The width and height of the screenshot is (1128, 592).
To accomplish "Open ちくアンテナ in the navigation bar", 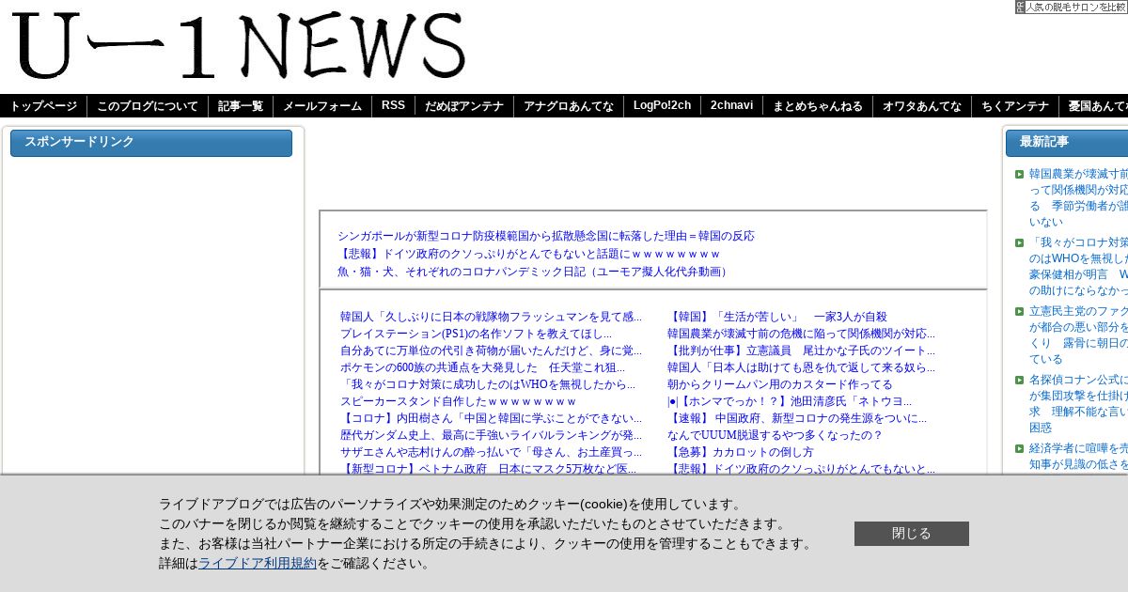I will click(x=1015, y=106).
